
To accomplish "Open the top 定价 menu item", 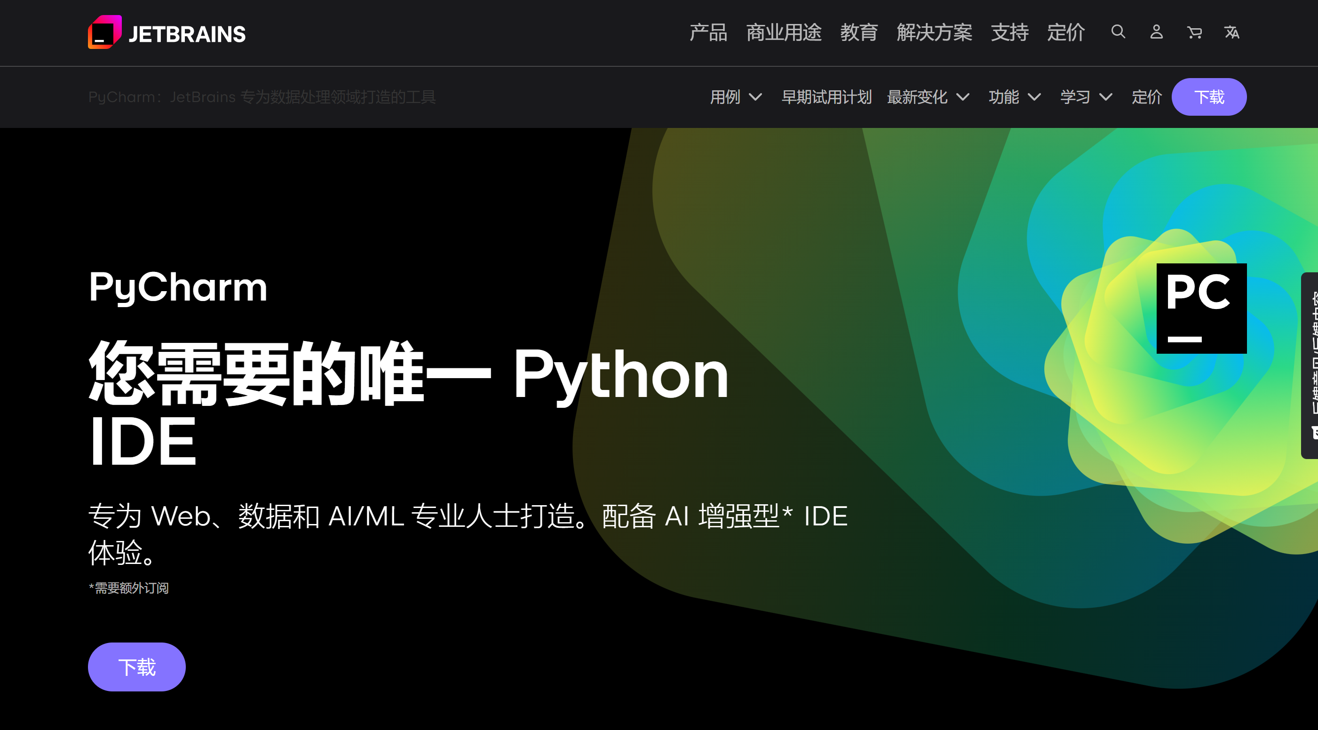I will click(x=1066, y=33).
